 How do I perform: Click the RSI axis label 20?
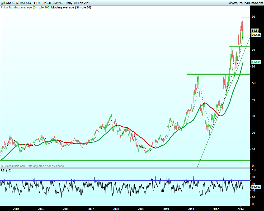coord(253,197)
